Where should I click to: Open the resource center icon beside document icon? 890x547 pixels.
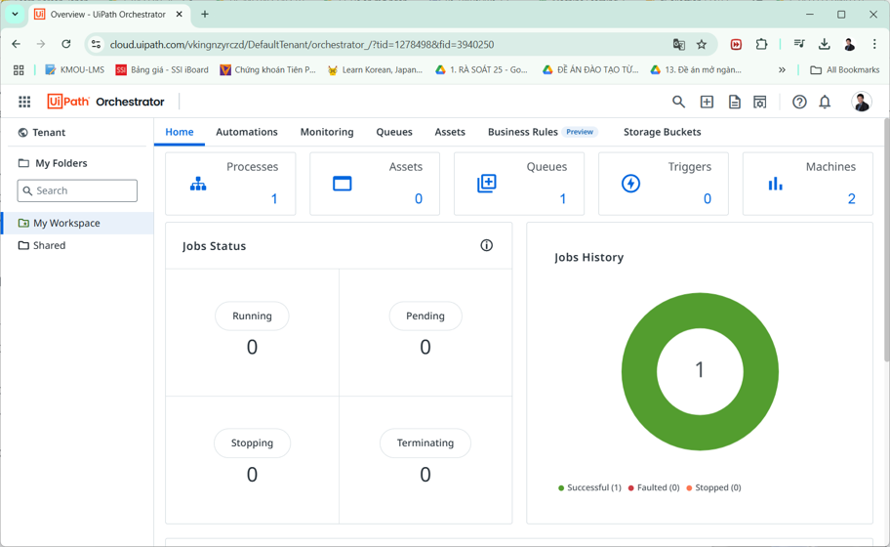pyautogui.click(x=760, y=102)
